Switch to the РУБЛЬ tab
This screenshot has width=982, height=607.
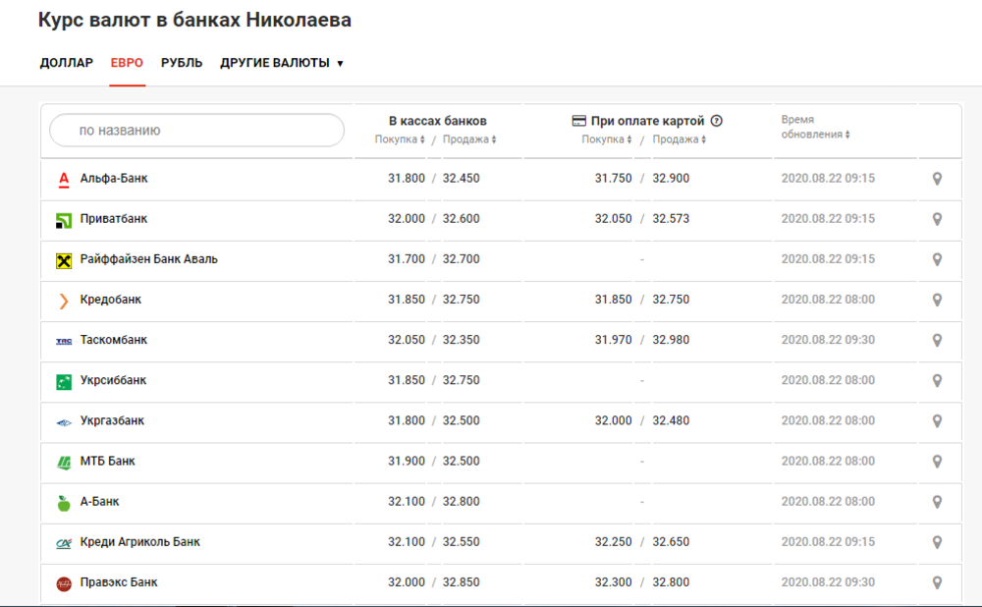click(x=182, y=63)
